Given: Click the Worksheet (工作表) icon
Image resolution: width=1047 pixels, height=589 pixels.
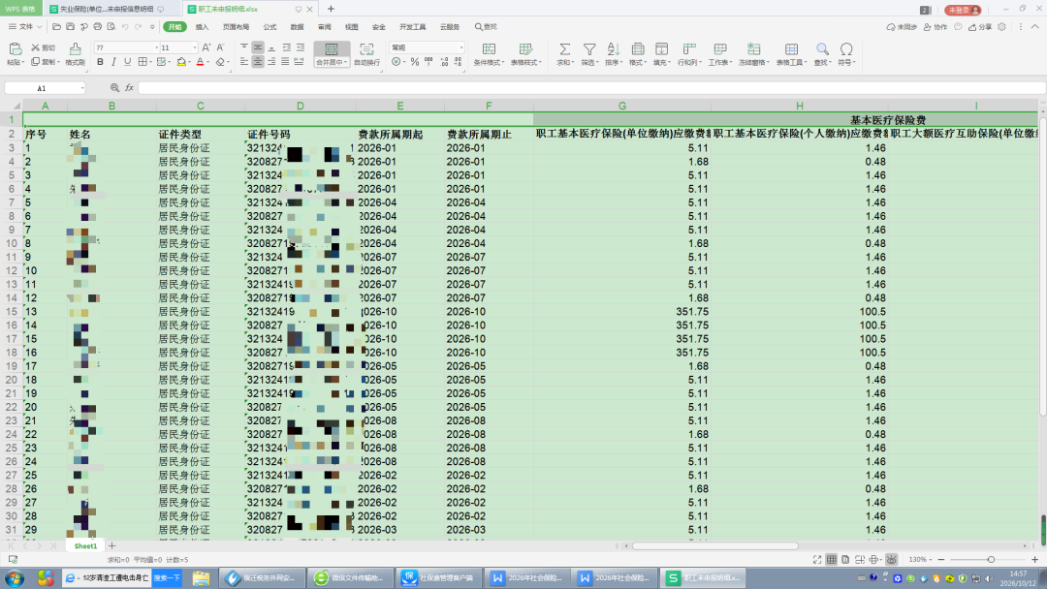Looking at the screenshot, I should click(x=719, y=49).
